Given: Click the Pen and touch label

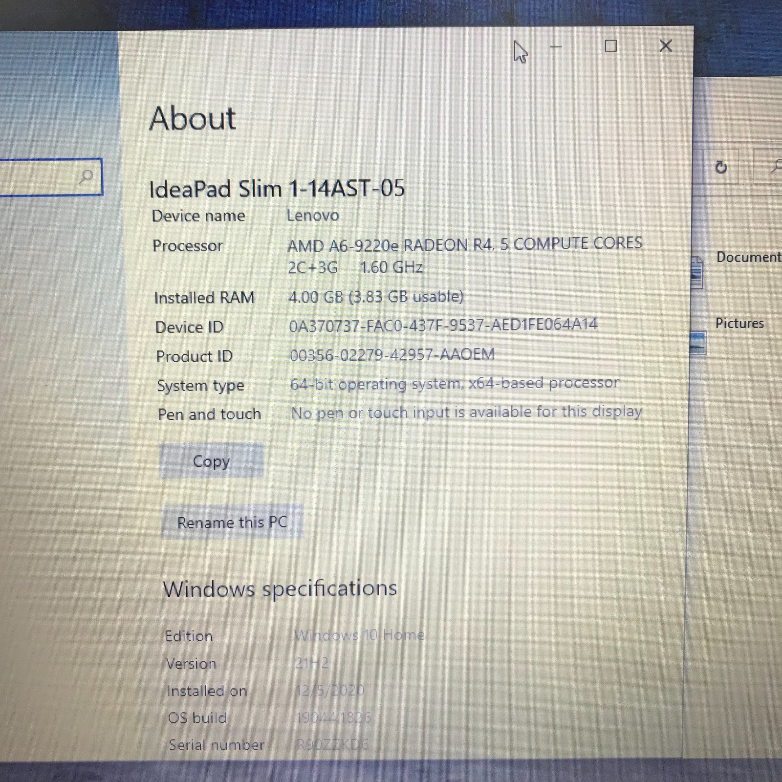Looking at the screenshot, I should coord(209,414).
